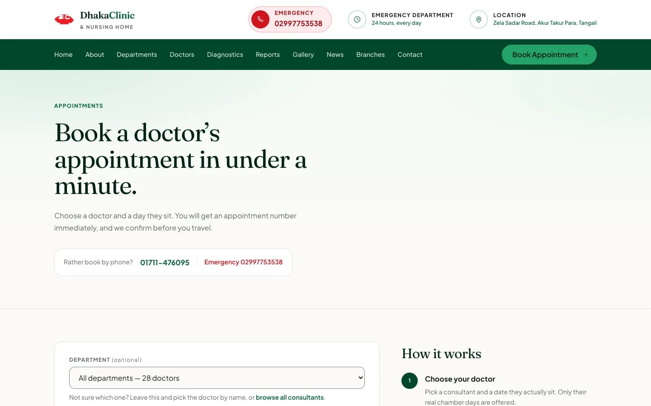The height and width of the screenshot is (406, 651).
Task: Call emergency number 02997753538 in header
Action: pyautogui.click(x=298, y=23)
